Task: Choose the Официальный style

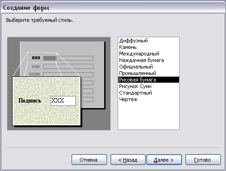Action: click(148, 67)
